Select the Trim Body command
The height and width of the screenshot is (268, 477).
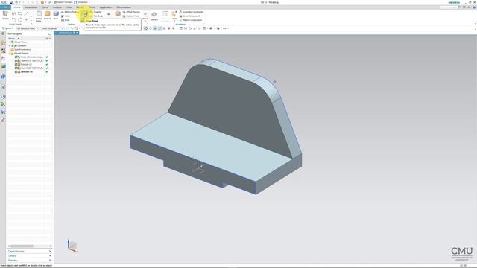coord(96,16)
